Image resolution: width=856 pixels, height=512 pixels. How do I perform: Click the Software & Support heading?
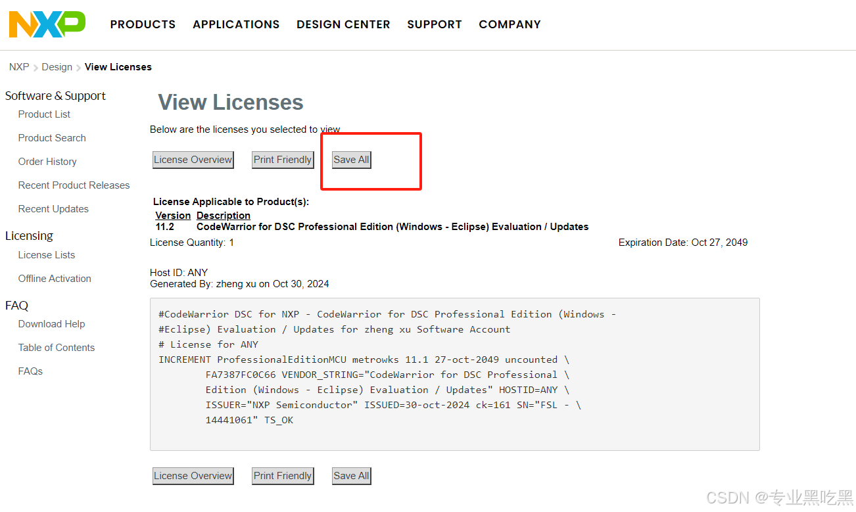coord(55,96)
